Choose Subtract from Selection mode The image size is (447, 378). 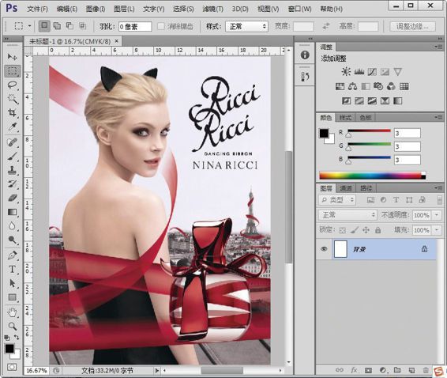coord(69,26)
